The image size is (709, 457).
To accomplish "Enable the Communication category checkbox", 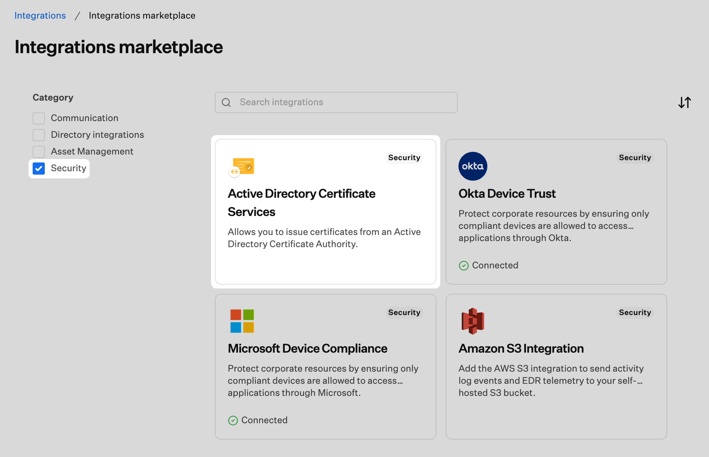I will coord(39,118).
